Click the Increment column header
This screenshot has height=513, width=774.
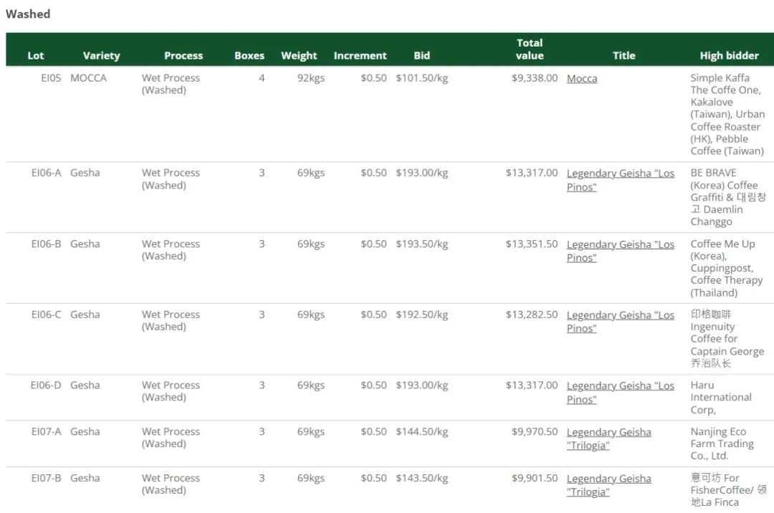click(360, 56)
